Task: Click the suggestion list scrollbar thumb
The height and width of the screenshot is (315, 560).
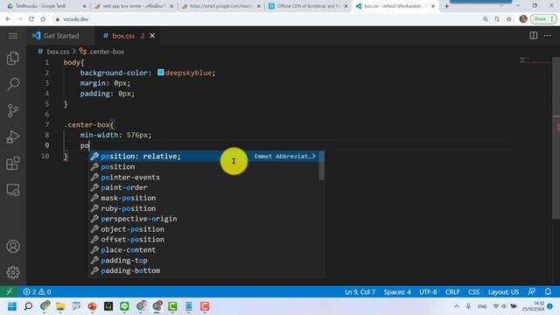Action: [x=321, y=165]
